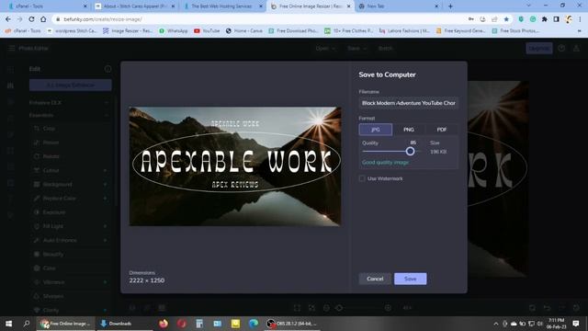Open the hamburger menu beside Photo Editor

11,48
